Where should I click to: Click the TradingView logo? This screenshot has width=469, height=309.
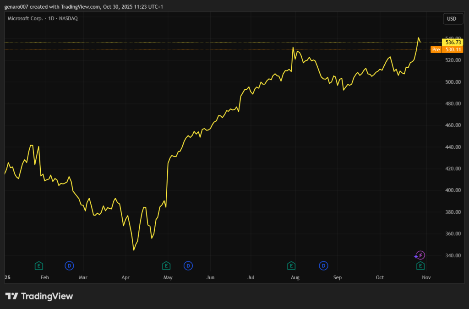(x=39, y=296)
